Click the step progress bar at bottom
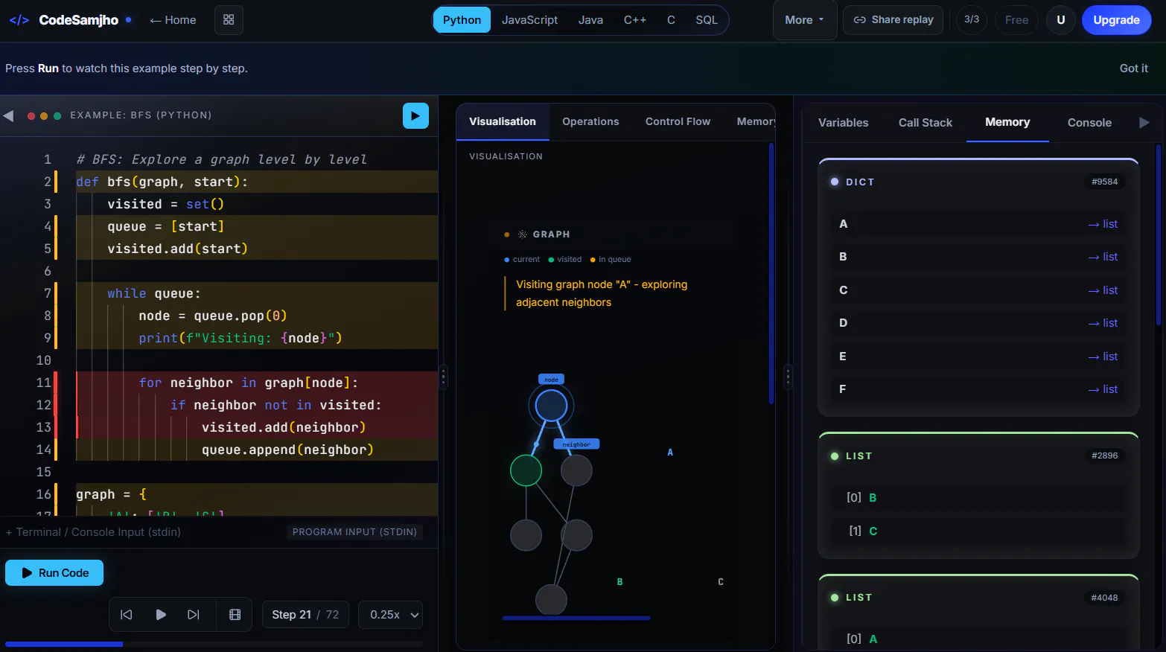Screen dimensions: 1166x652 pyautogui.click(x=214, y=644)
